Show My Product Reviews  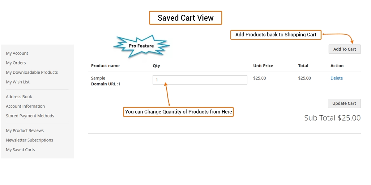pyautogui.click(x=25, y=131)
